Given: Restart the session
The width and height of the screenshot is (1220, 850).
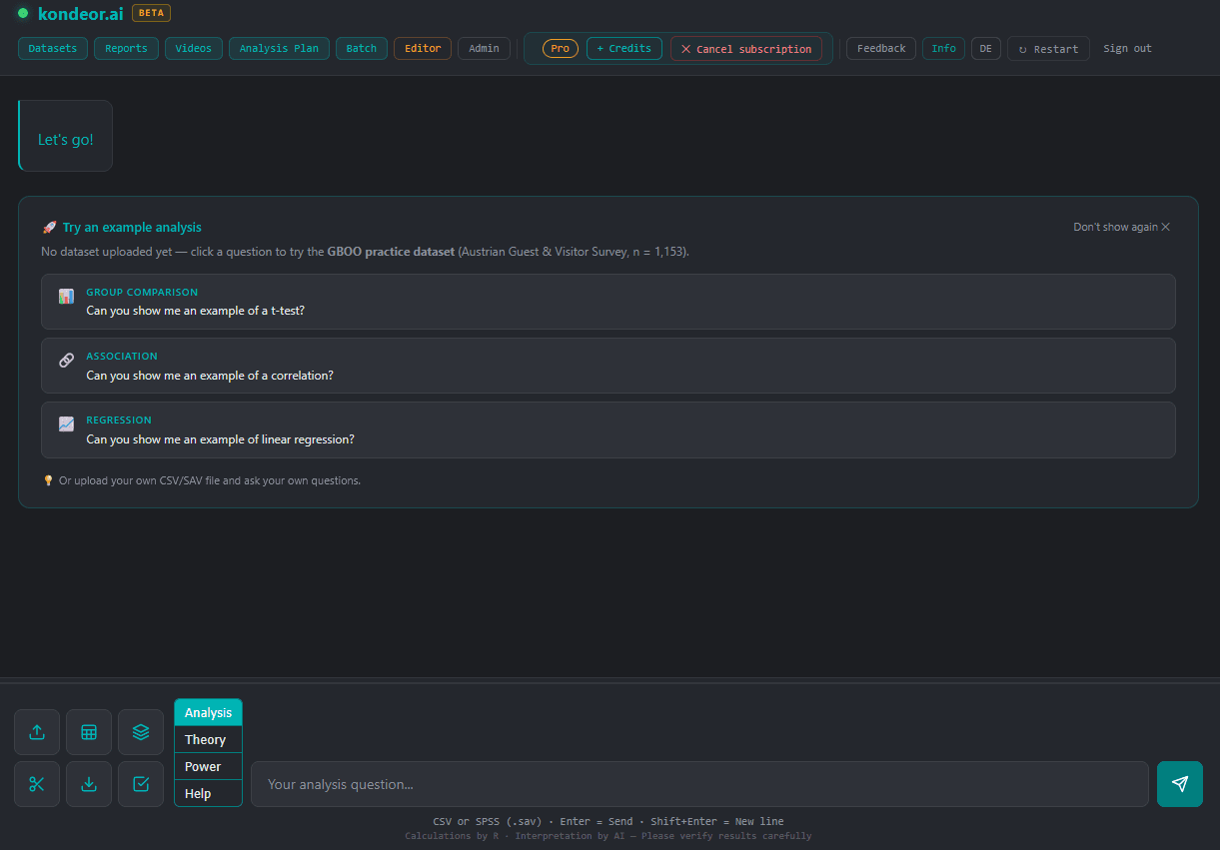Looking at the screenshot, I should tap(1048, 49).
